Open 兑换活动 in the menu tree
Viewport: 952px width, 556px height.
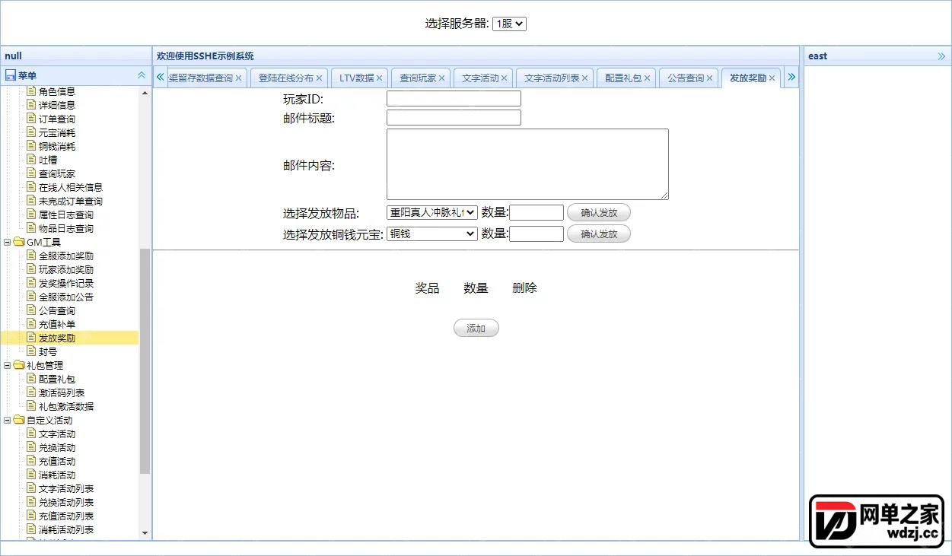click(57, 447)
